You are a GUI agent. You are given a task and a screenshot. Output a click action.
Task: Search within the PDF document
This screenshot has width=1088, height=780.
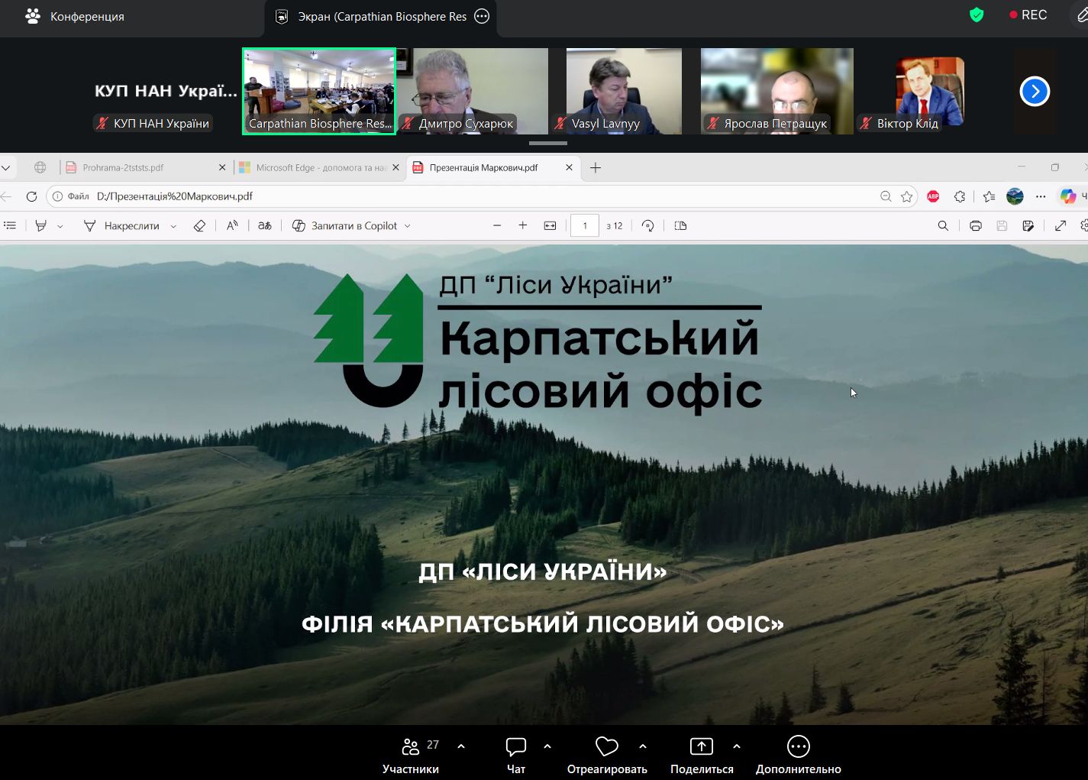(943, 225)
